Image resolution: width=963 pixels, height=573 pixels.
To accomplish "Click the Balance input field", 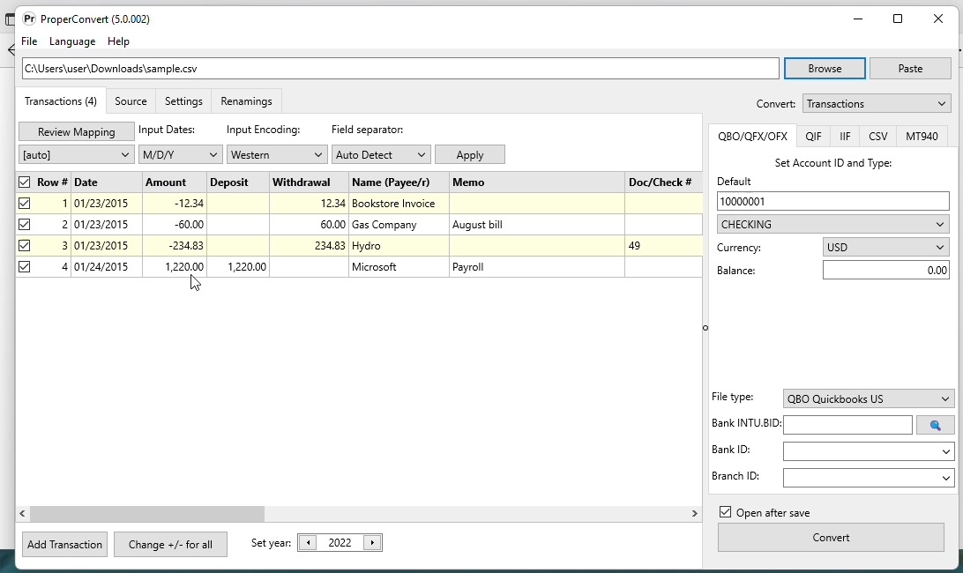I will pyautogui.click(x=885, y=271).
